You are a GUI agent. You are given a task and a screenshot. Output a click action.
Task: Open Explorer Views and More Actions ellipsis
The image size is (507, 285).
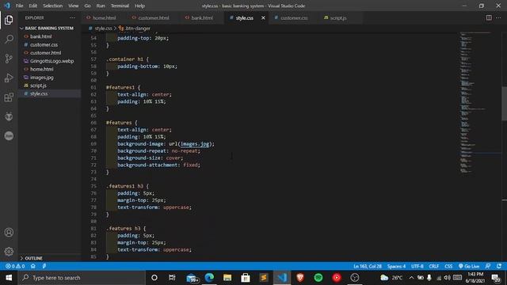click(72, 17)
